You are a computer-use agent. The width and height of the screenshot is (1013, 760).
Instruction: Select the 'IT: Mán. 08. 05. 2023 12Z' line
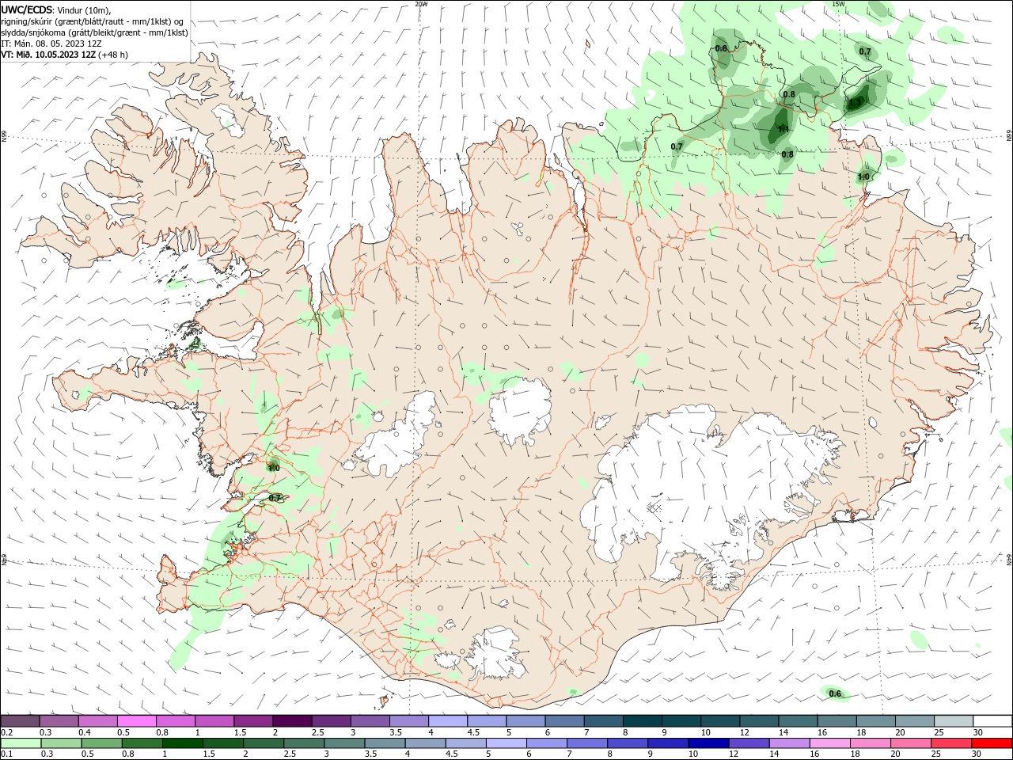[x=50, y=44]
